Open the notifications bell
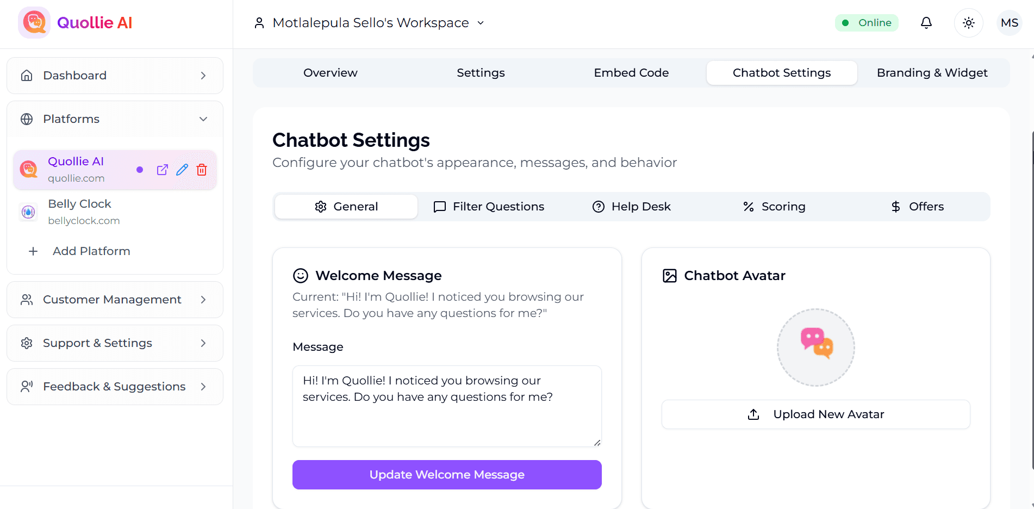1034x509 pixels. [926, 22]
